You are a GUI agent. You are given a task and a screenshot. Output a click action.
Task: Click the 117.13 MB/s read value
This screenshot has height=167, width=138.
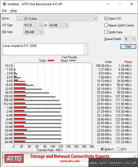tap(123, 100)
